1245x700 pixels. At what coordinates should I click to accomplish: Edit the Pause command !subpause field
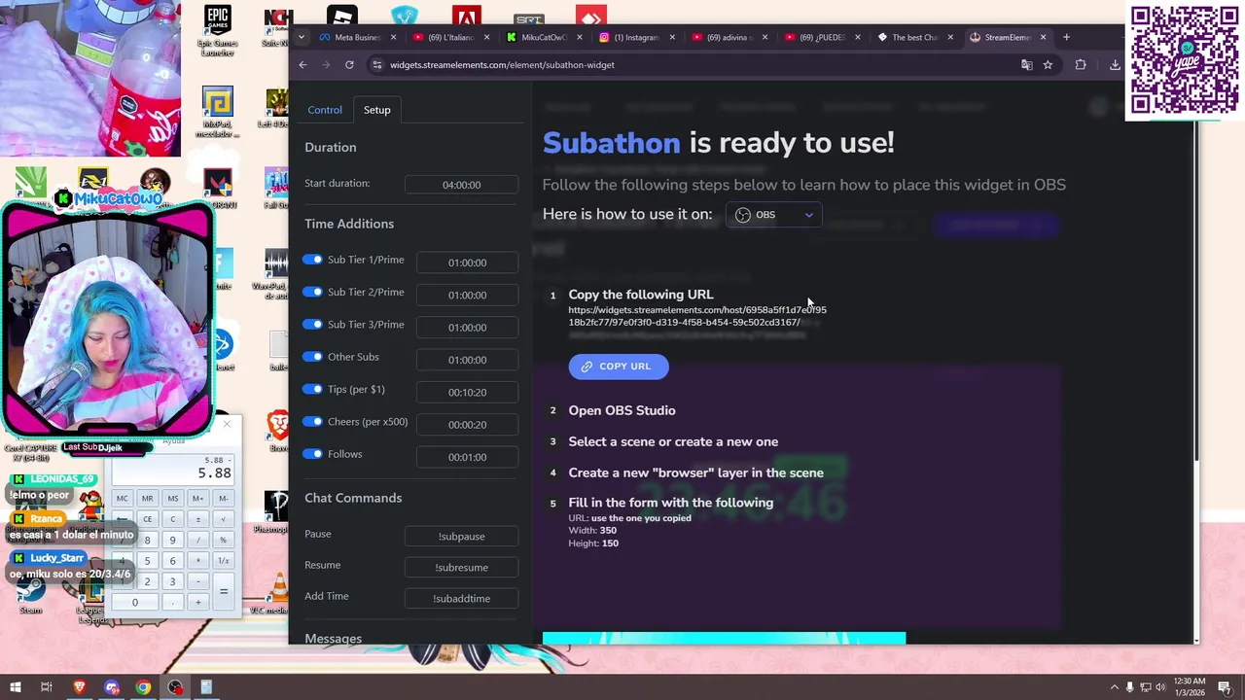pyautogui.click(x=461, y=537)
